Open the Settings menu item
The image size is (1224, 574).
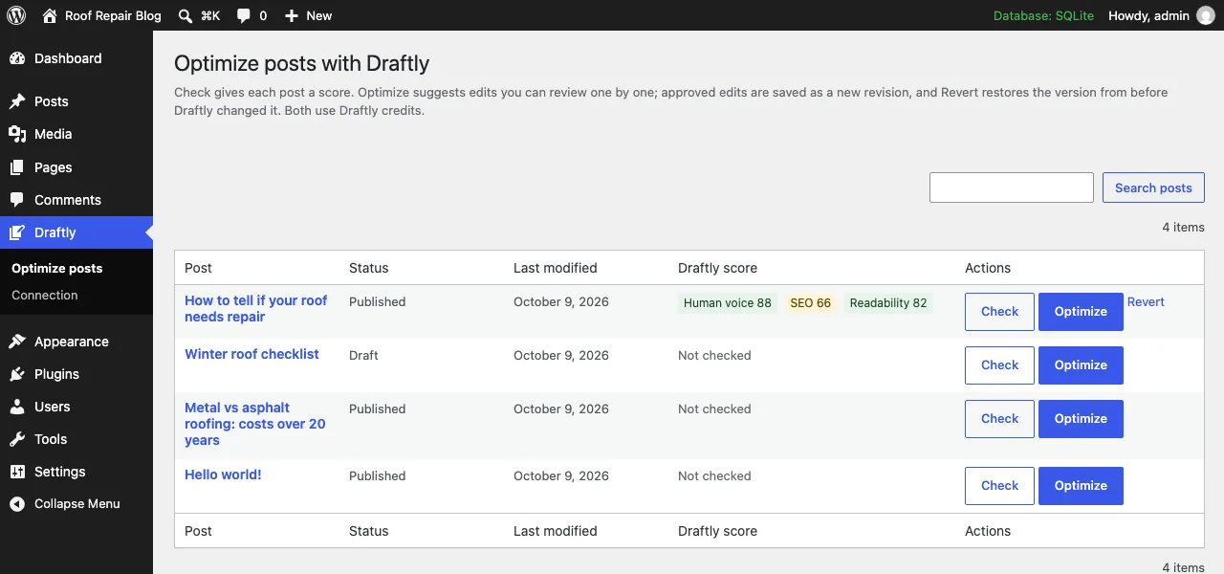point(76,472)
